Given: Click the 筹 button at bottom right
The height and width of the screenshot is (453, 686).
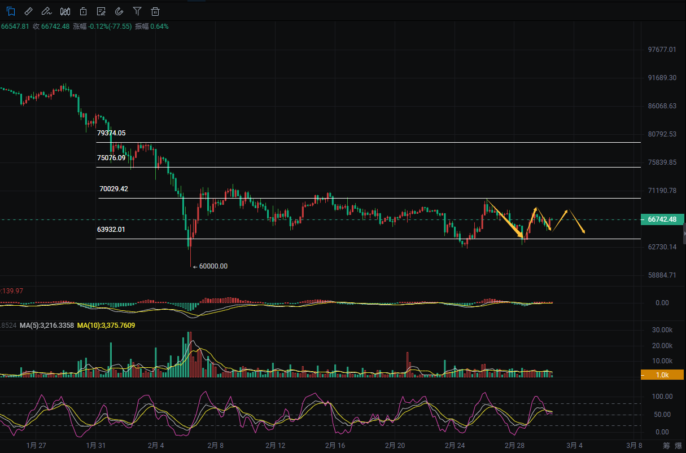Looking at the screenshot, I should pos(666,446).
